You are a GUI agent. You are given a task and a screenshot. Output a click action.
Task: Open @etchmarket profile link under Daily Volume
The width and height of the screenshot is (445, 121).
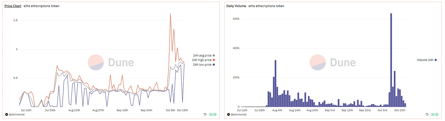[x=239, y=114]
